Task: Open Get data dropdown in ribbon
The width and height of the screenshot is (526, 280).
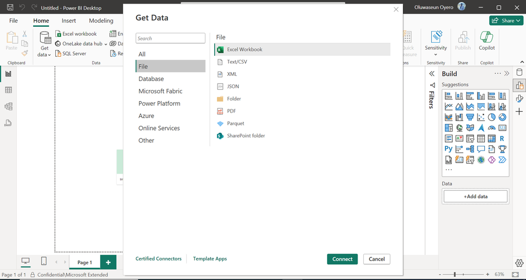Action: [x=44, y=44]
